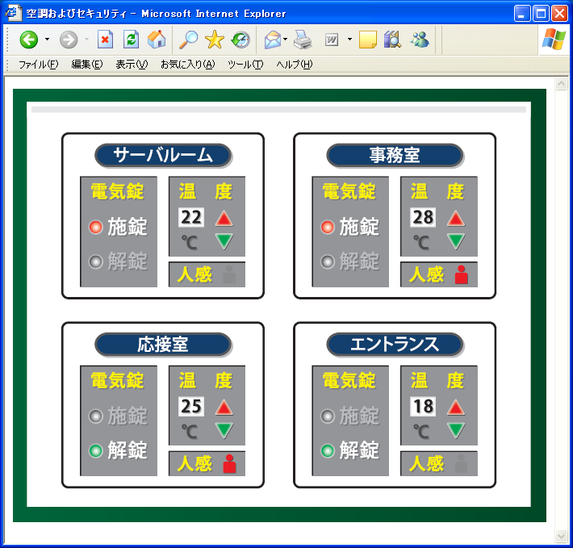This screenshot has width=573, height=548.
Task: Select 施錠 radio for エントランス
Action: coord(328,416)
